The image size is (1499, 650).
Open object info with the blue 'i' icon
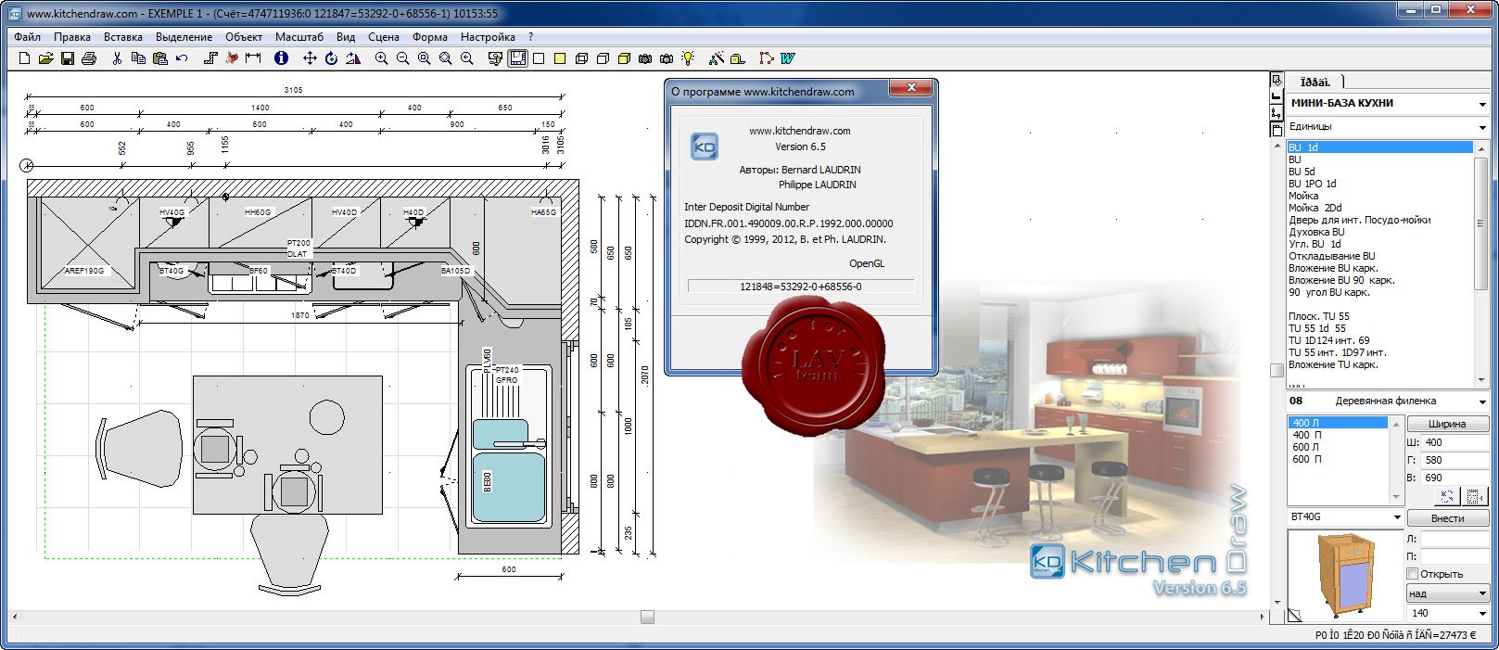[x=281, y=58]
